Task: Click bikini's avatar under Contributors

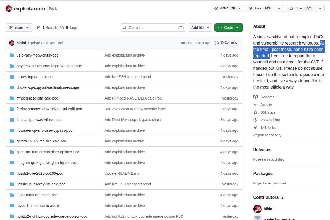Action: [x=258, y=209]
